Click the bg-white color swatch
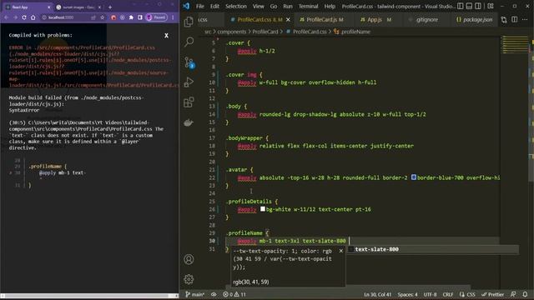534x300 pixels. (263, 209)
